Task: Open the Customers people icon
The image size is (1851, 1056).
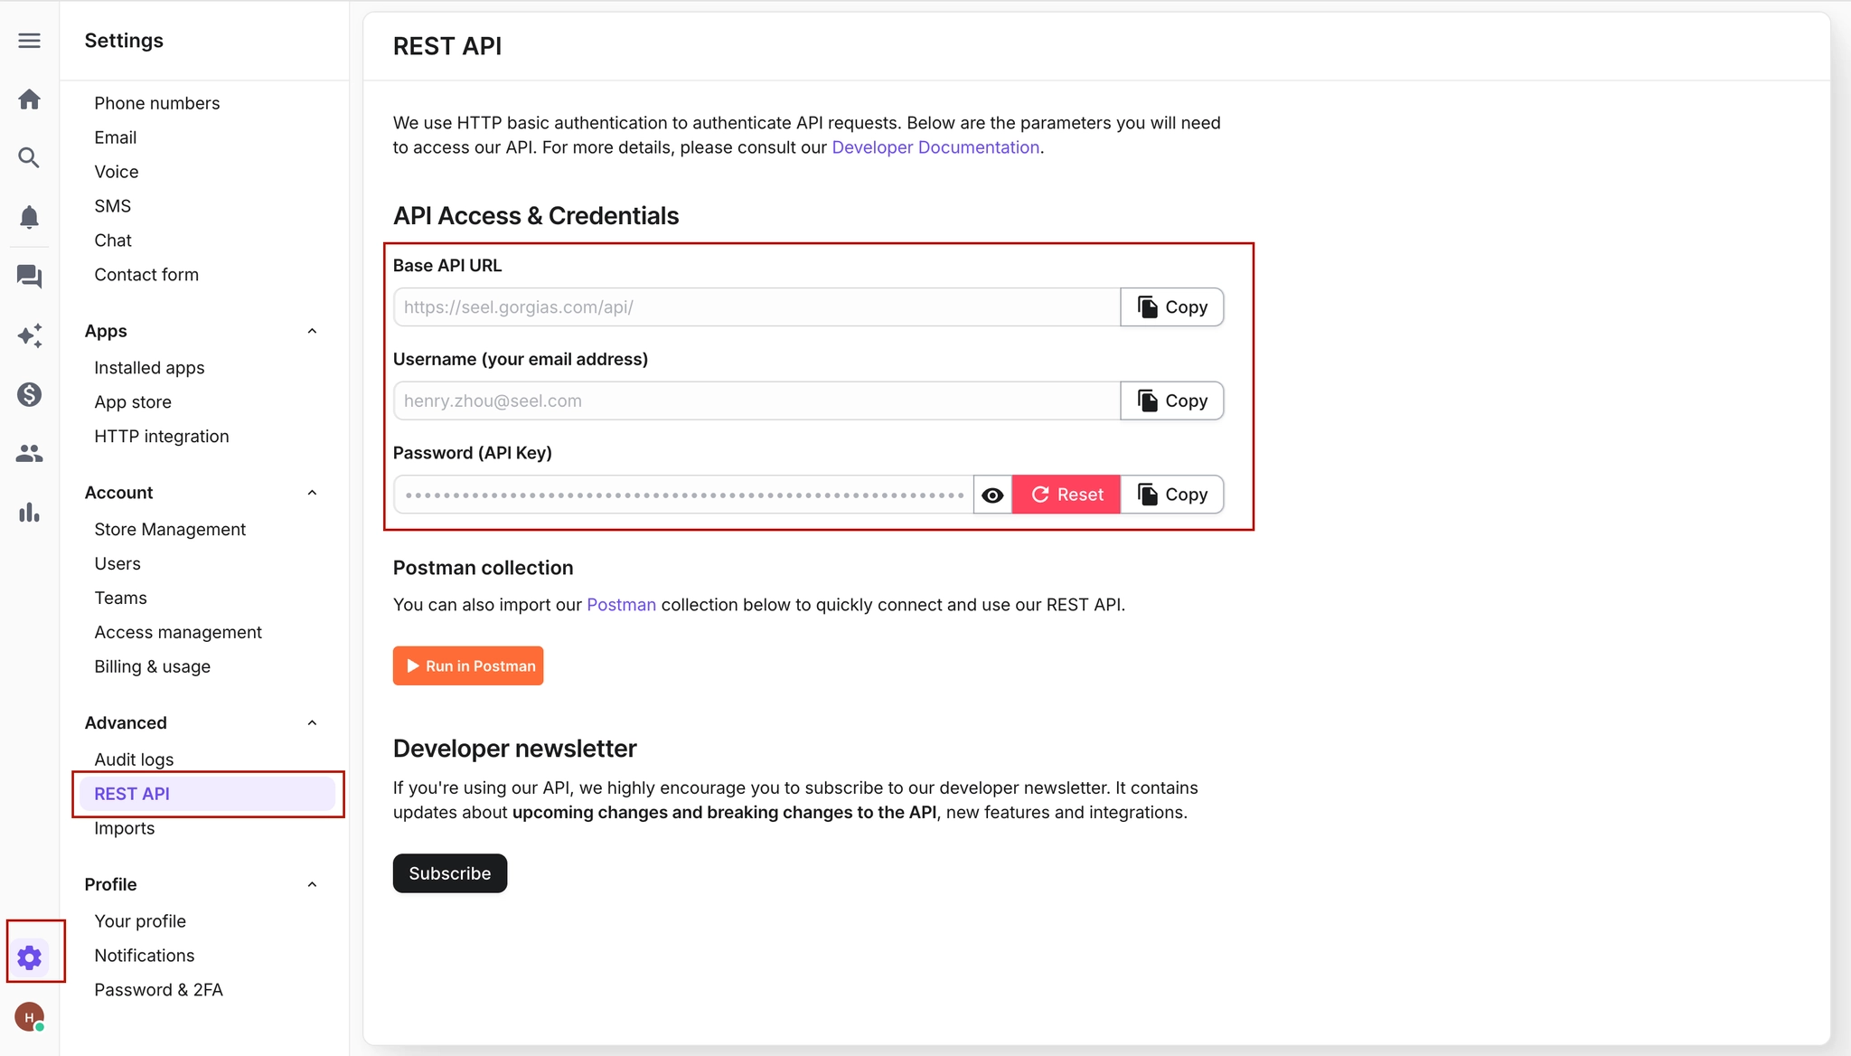Action: pyautogui.click(x=29, y=454)
